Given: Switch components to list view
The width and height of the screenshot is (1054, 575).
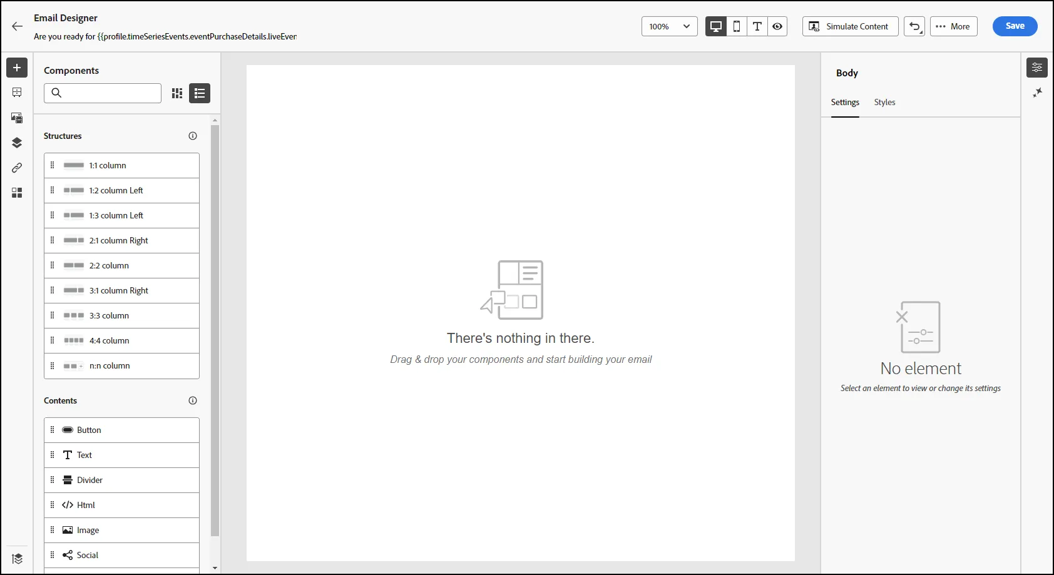Looking at the screenshot, I should point(200,93).
